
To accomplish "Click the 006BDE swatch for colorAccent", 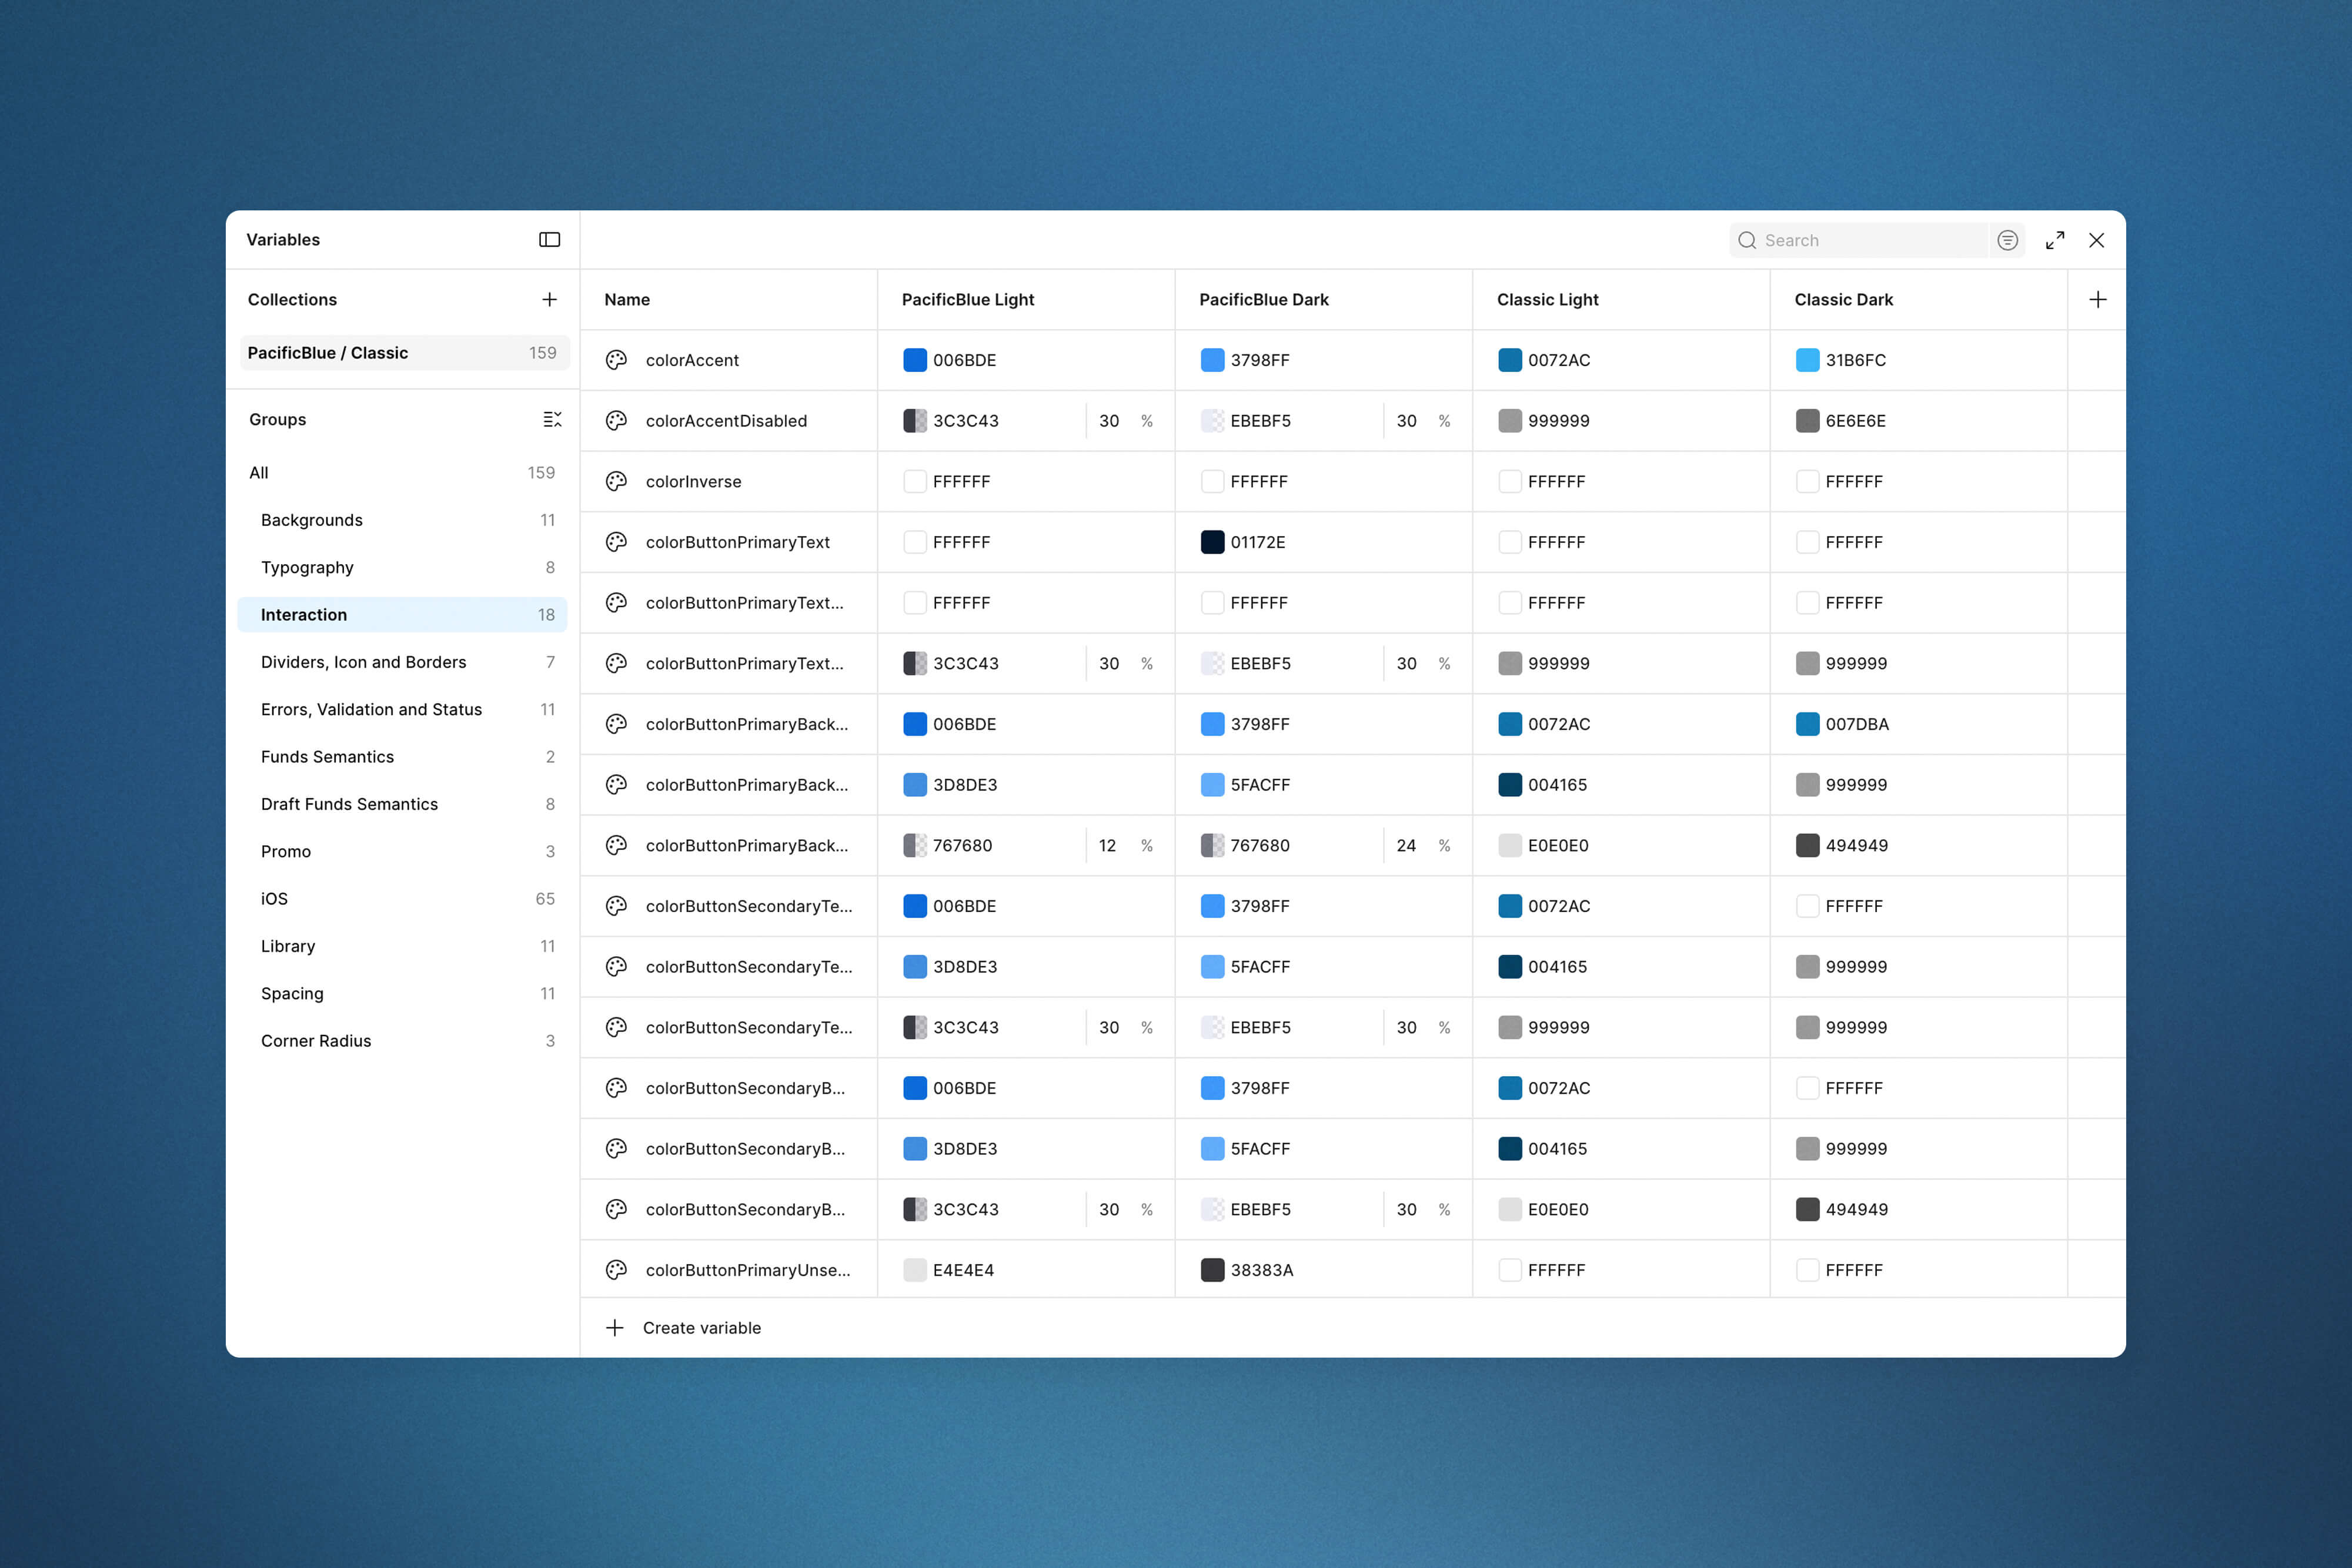I will coord(914,360).
